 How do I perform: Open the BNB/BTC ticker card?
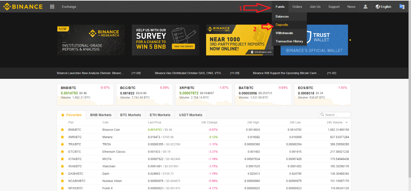[x=85, y=95]
